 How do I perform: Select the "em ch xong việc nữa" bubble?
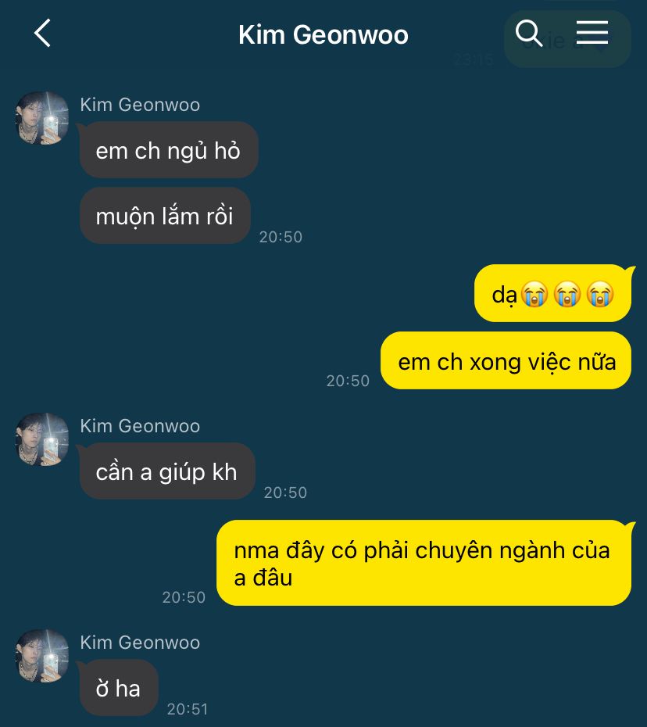click(x=506, y=361)
